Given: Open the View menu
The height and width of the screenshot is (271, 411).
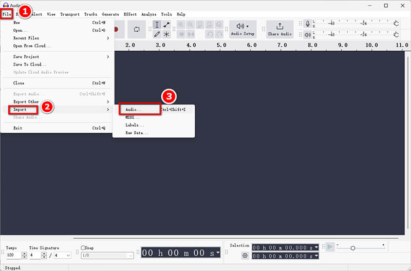Looking at the screenshot, I should click(51, 14).
